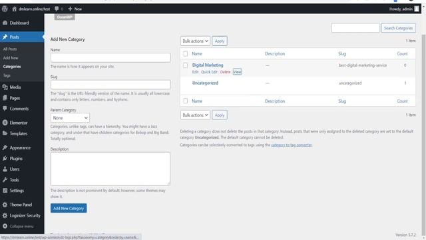Click the Settings icon in sidebar

click(5, 191)
